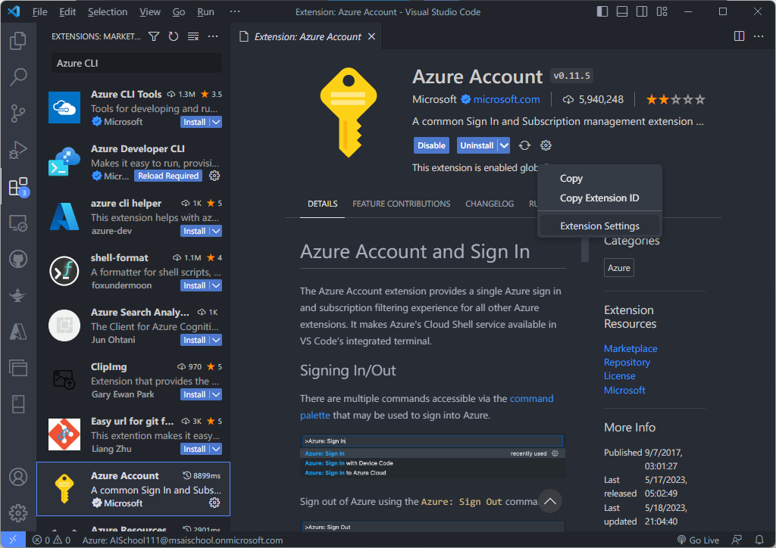
Task: Refresh the extensions list
Action: [174, 36]
